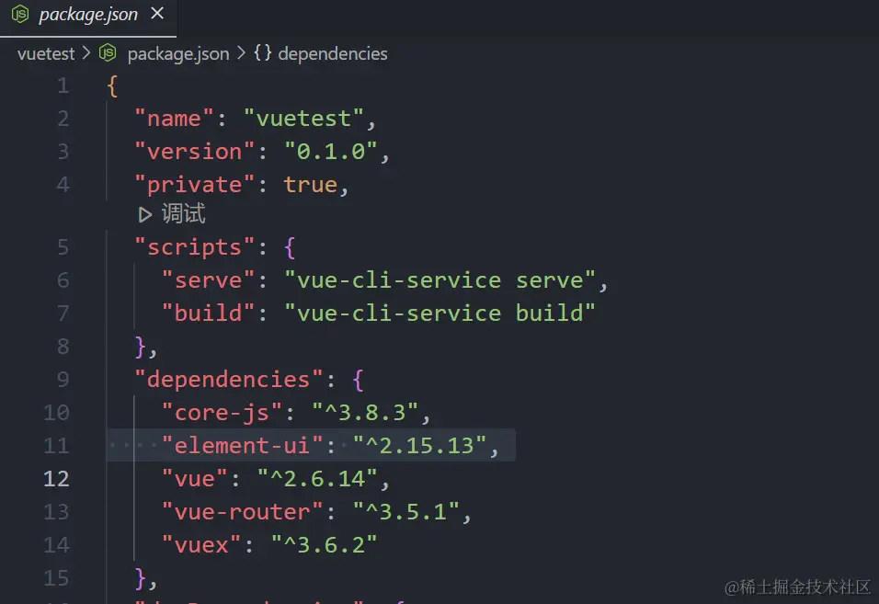Open dependencies breadcrumb segment
The image size is (879, 604).
[333, 54]
